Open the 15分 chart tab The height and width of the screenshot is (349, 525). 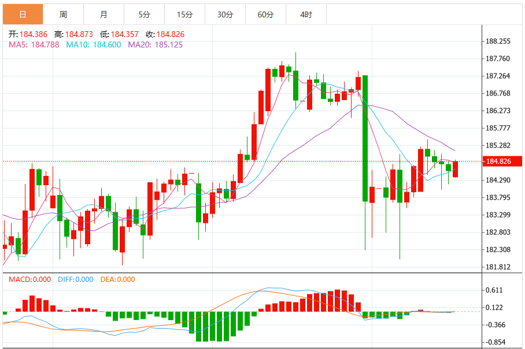pyautogui.click(x=185, y=14)
